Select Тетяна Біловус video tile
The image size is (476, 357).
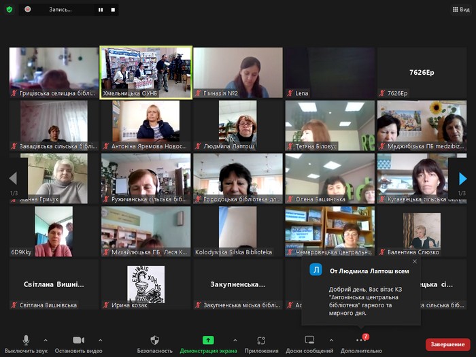[330, 126]
